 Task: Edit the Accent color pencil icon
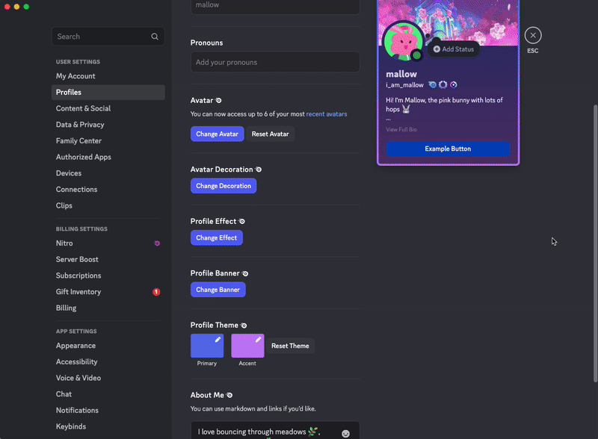click(258, 340)
